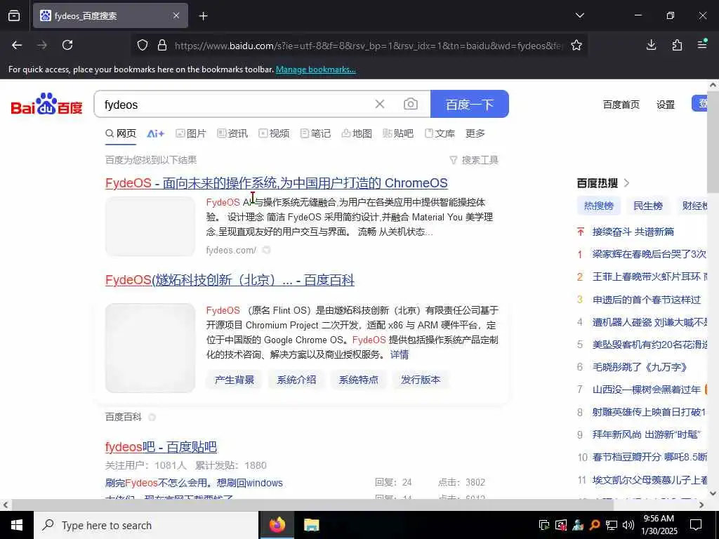Expand the list all tabs chevron

(x=579, y=15)
